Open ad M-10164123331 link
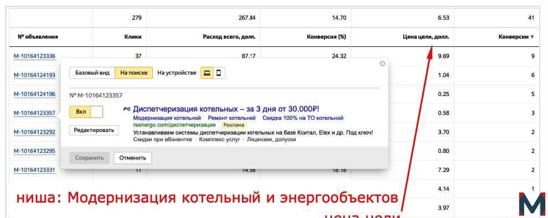 [34, 170]
